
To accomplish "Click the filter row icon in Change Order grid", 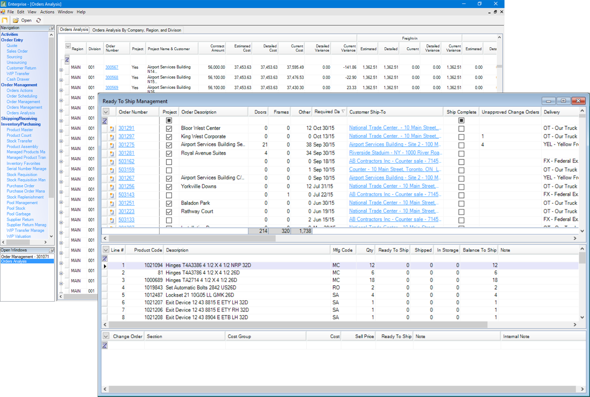I will pos(105,345).
